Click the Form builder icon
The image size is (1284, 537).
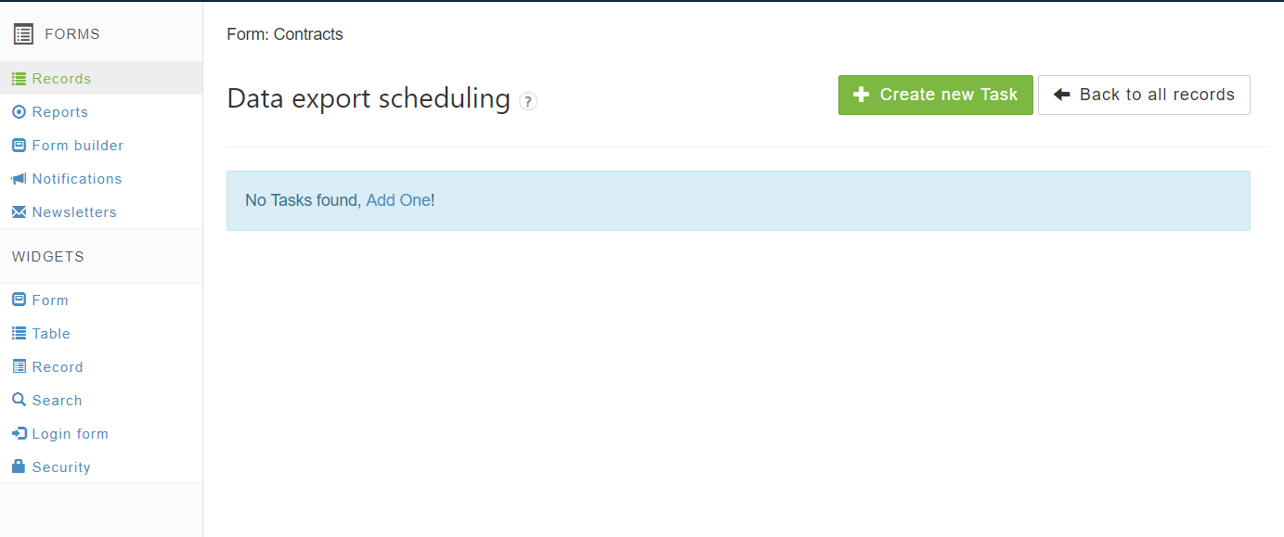[x=19, y=146]
